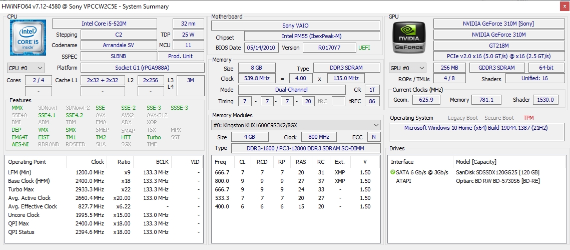Image resolution: width=570 pixels, height=250 pixels.
Task: Open the GPU #0 selector dropdown
Action: [407, 68]
